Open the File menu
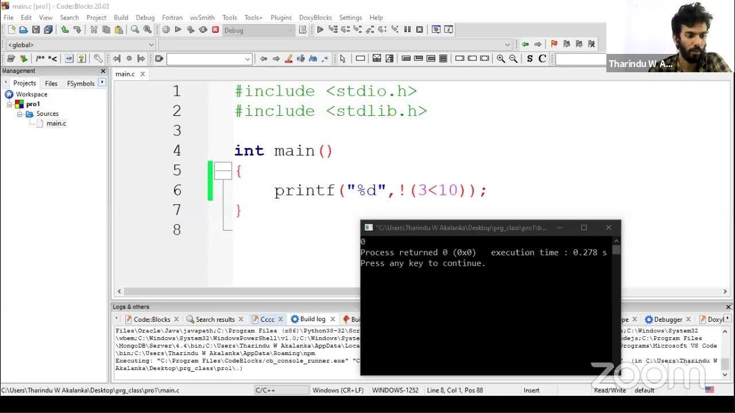 click(9, 18)
